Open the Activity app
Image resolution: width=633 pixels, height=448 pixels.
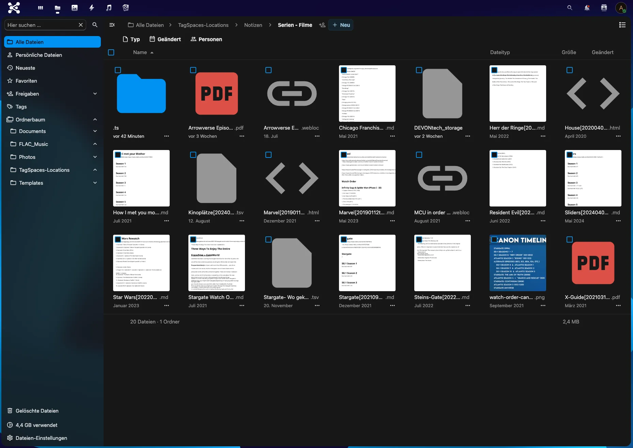(91, 8)
